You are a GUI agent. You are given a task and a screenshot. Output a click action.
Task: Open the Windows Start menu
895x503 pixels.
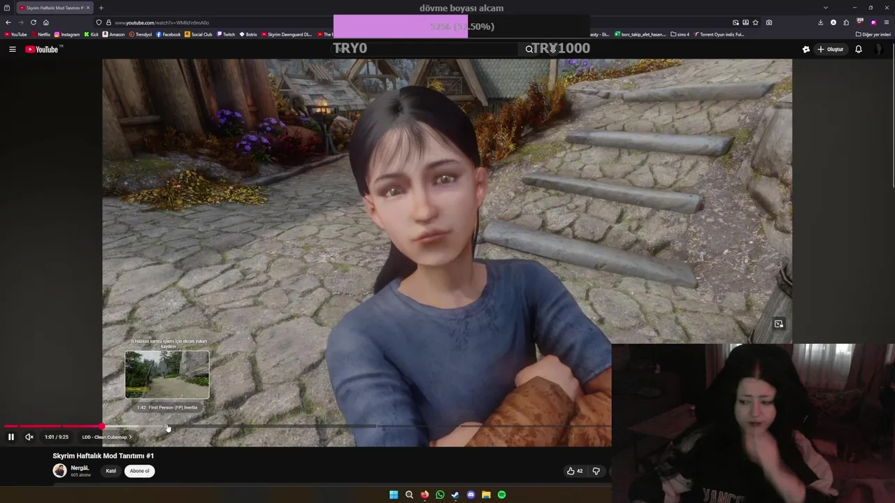coord(394,495)
